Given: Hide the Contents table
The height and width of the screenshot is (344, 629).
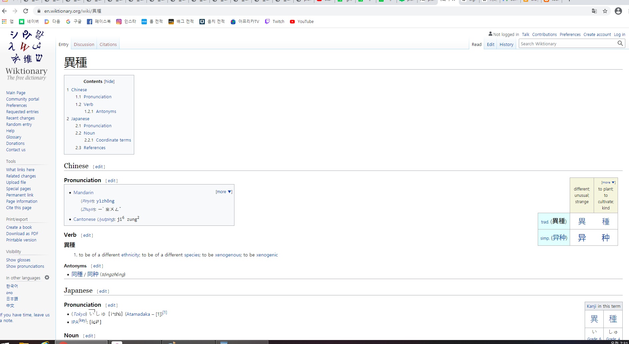Looking at the screenshot, I should click(109, 81).
